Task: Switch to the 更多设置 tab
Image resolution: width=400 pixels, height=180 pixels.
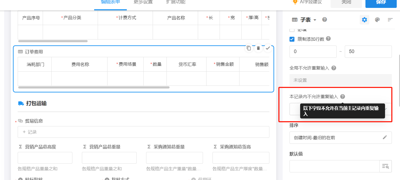Action: pyautogui.click(x=143, y=2)
